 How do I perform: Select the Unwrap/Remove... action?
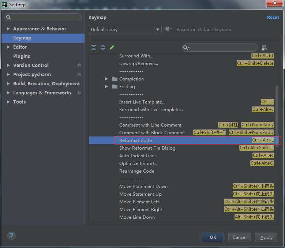coord(139,64)
